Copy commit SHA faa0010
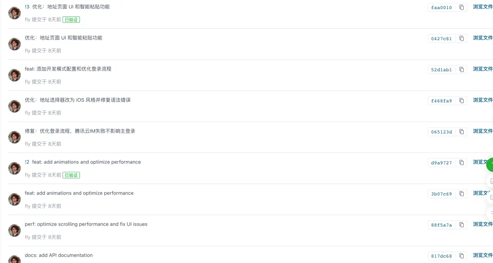Viewport: 493px width, 263px height. tap(462, 7)
